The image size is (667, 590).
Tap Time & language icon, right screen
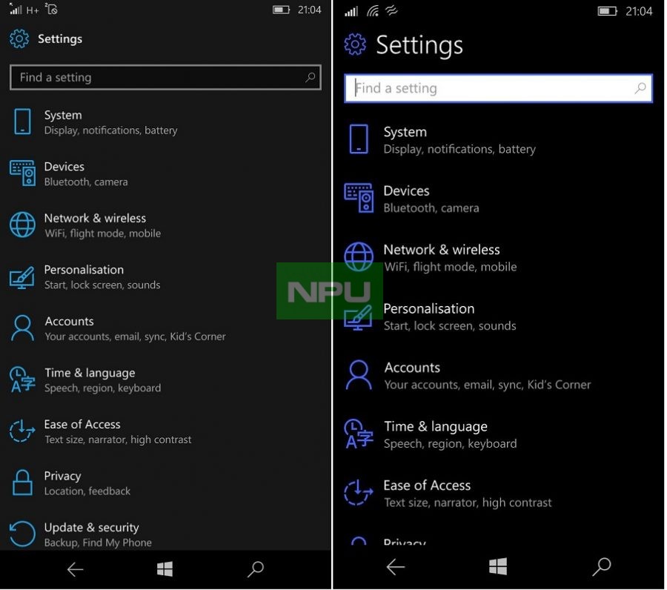(x=359, y=434)
